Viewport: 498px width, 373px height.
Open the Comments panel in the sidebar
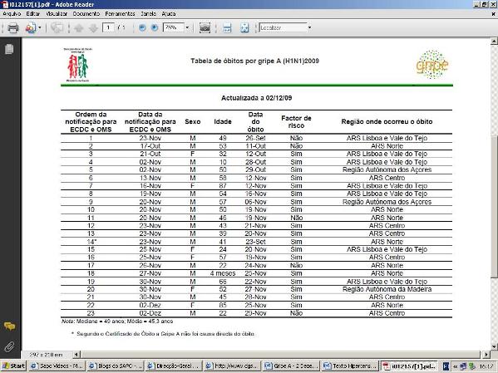pos(9,326)
